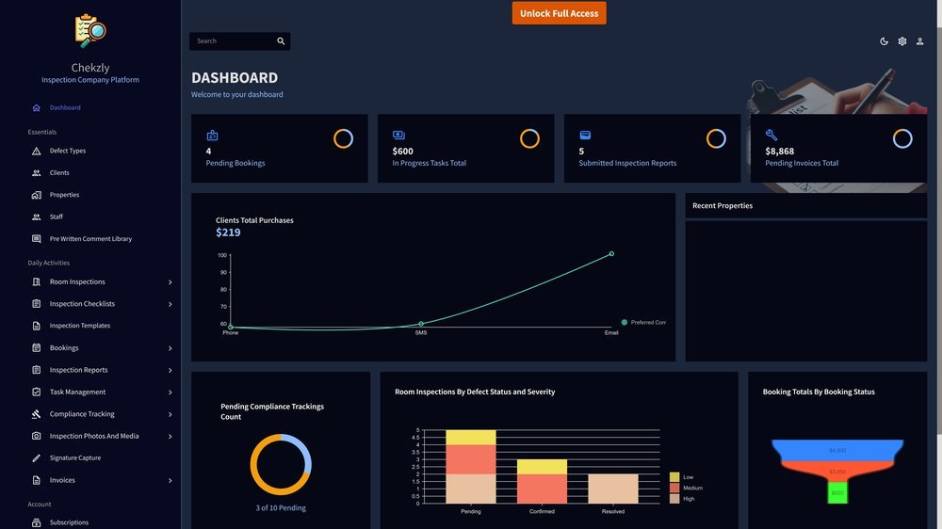Click the Pending Invoices wrench icon
The height and width of the screenshot is (529, 942).
click(771, 136)
